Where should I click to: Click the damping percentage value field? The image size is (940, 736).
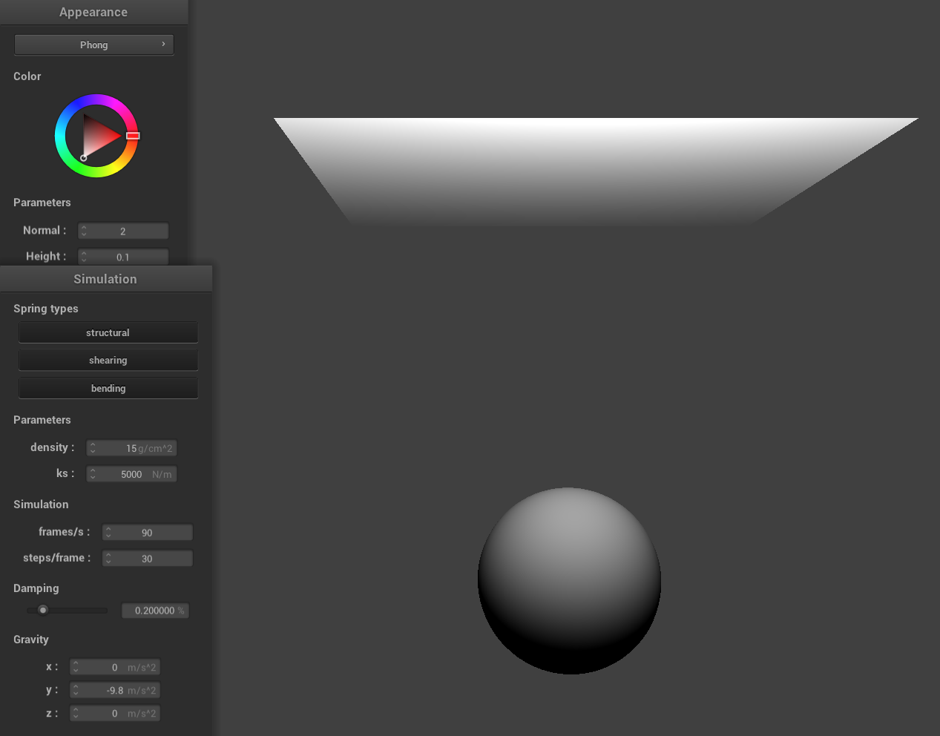pyautogui.click(x=155, y=611)
